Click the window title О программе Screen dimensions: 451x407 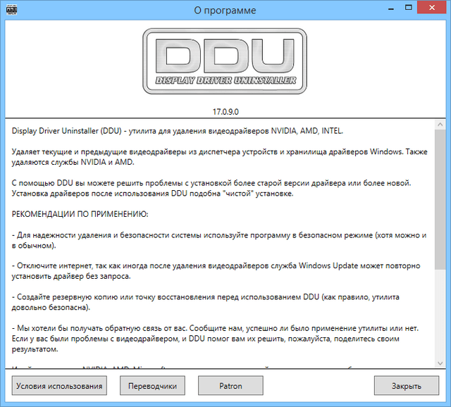pyautogui.click(x=225, y=11)
